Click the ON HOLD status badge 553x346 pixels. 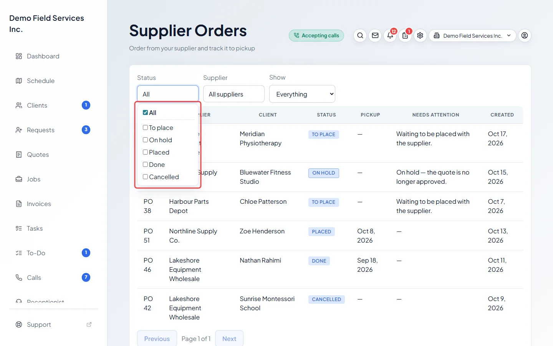324,173
